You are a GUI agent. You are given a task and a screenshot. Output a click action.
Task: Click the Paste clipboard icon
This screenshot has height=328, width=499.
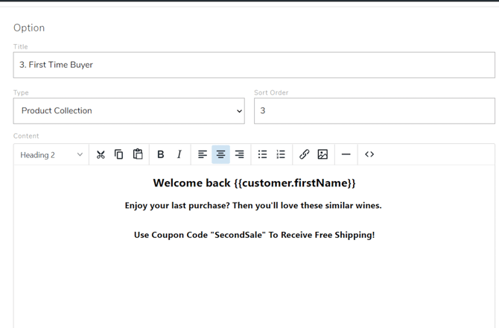click(x=138, y=154)
